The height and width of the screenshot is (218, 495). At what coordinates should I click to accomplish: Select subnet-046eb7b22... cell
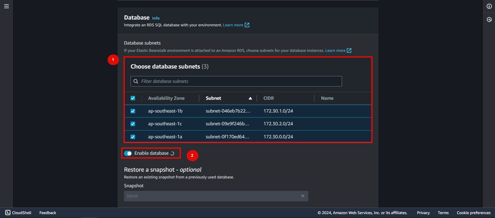click(x=228, y=111)
